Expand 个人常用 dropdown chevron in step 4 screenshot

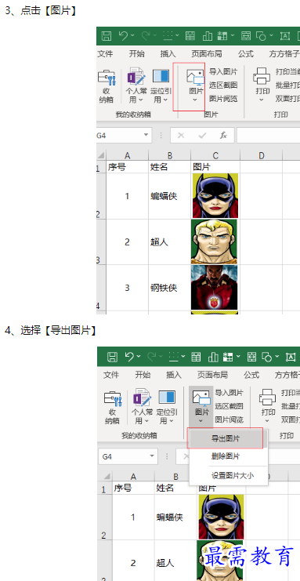click(x=146, y=420)
